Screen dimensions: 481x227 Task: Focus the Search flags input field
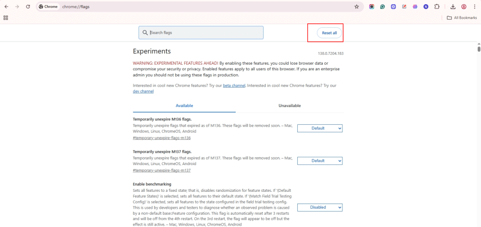[x=201, y=32]
